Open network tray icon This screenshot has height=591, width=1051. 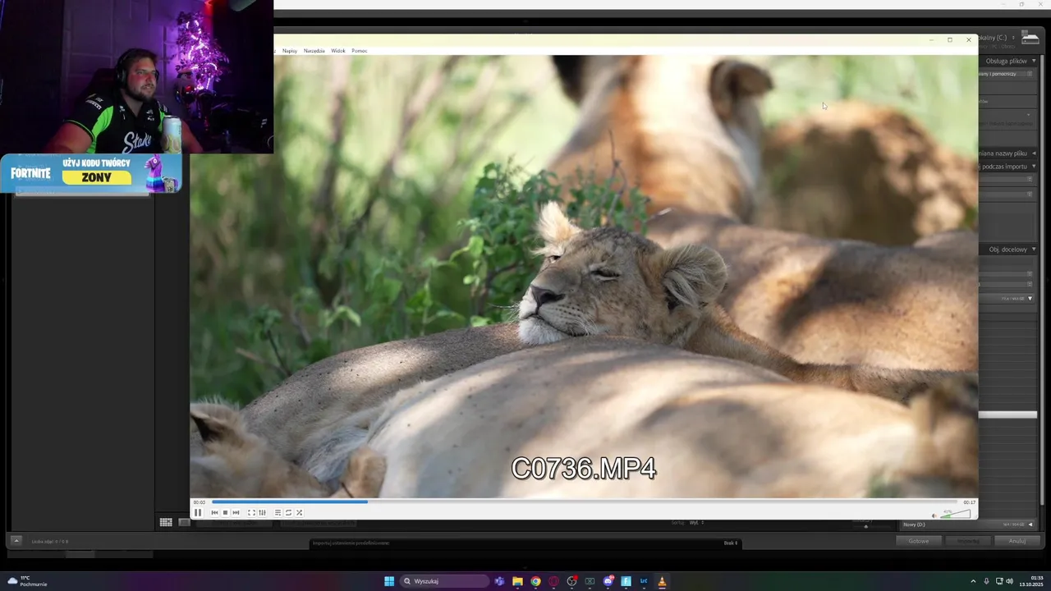(999, 581)
